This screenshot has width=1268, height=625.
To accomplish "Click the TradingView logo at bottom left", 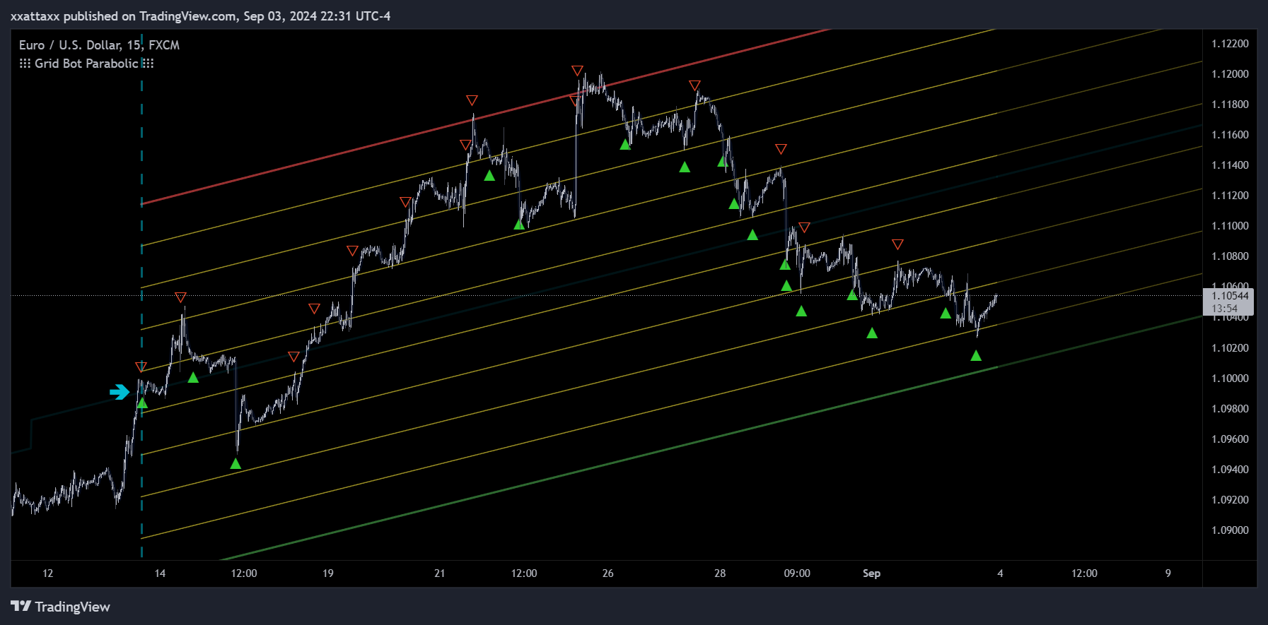I will coord(60,607).
